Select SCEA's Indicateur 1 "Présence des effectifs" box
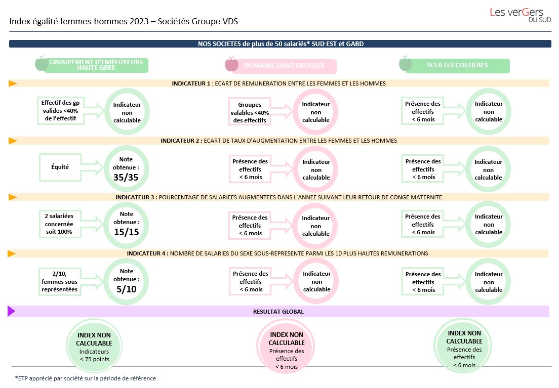Screen dimensions: 559x388 click(x=423, y=111)
